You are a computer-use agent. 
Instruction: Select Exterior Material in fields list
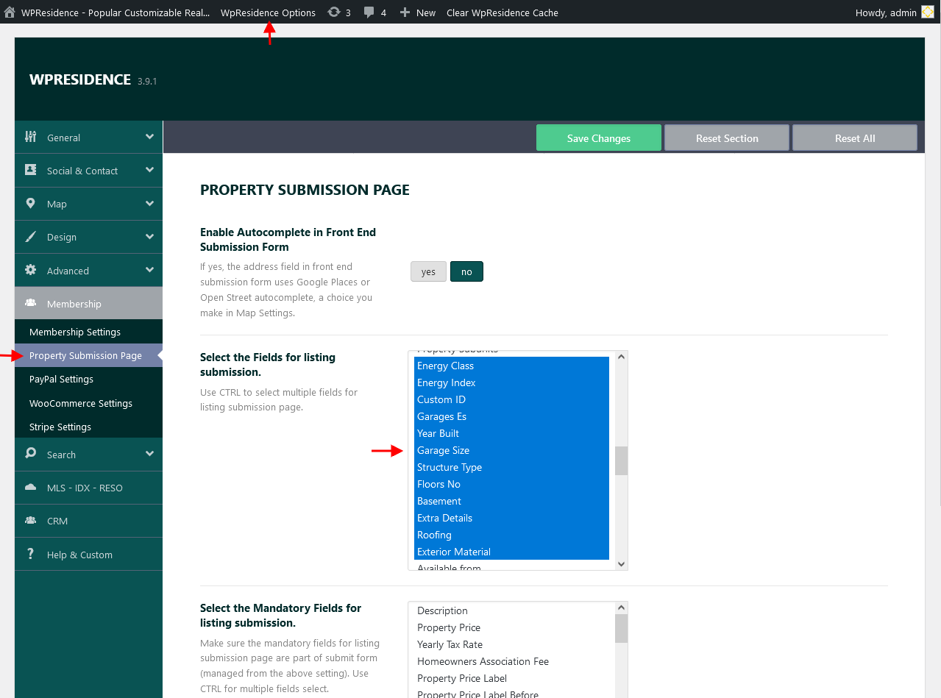511,552
